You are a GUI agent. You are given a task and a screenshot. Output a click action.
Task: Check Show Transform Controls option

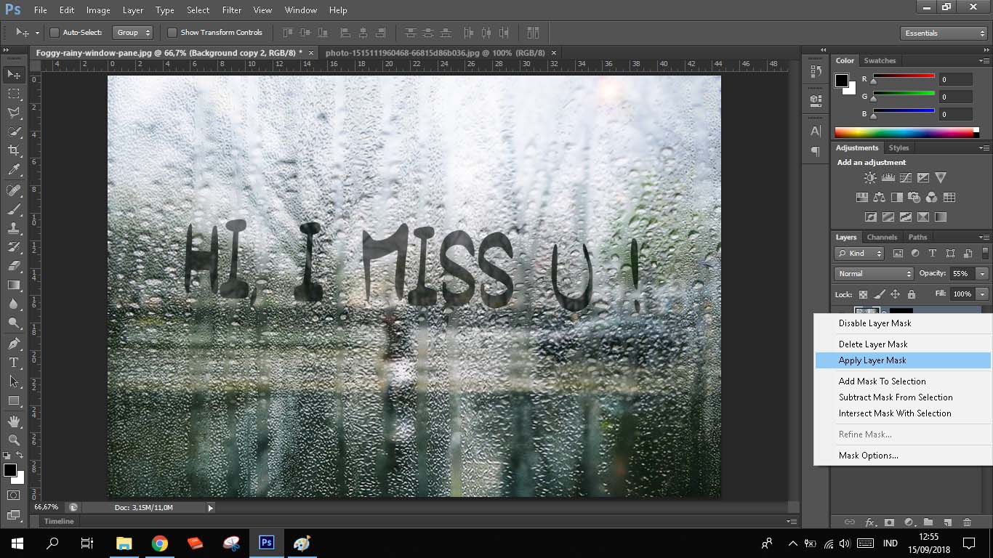[x=172, y=33]
